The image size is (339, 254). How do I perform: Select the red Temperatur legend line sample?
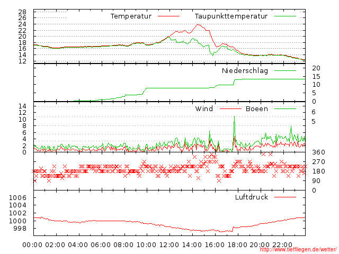click(x=168, y=16)
